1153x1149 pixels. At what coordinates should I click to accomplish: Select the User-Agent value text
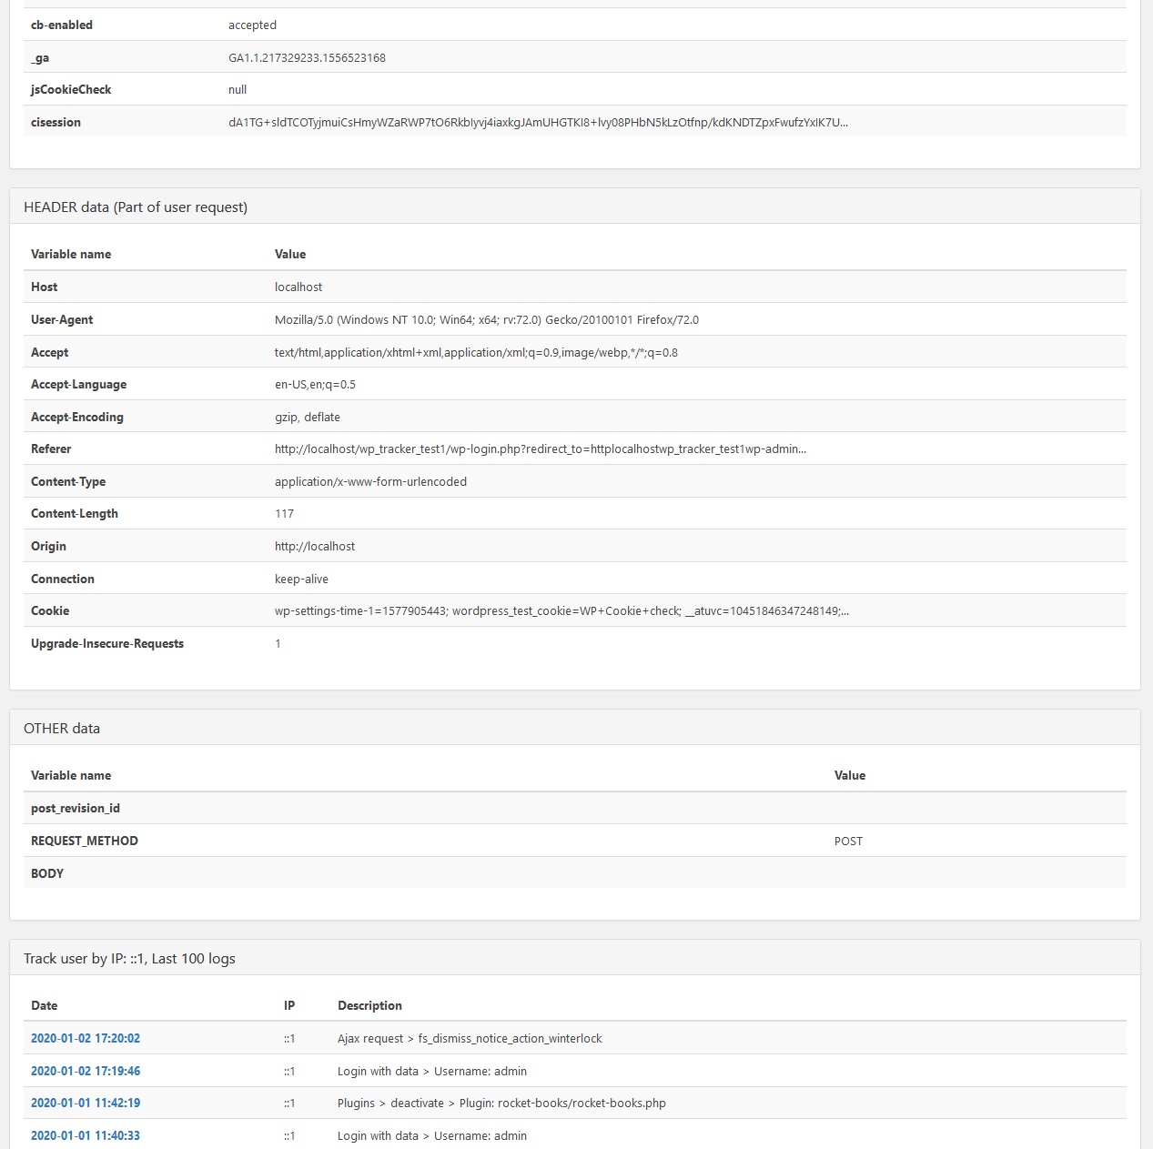click(487, 319)
